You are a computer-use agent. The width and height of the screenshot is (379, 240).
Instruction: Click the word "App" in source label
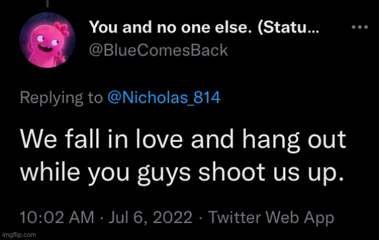[319, 218]
